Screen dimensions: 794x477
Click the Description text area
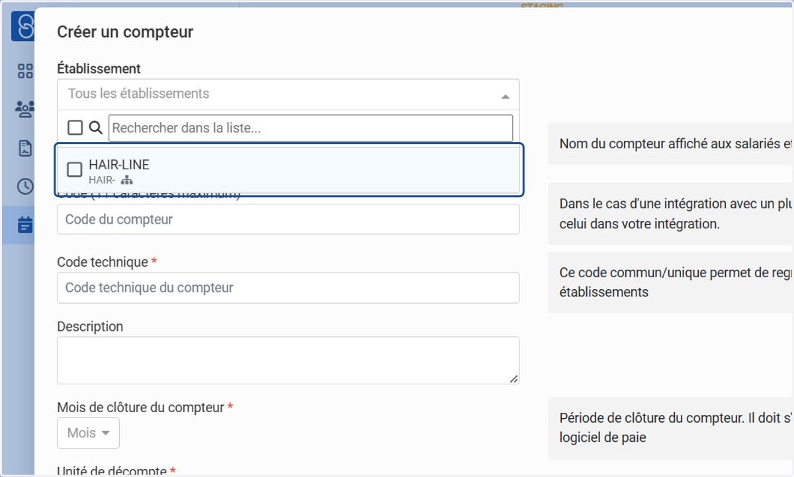click(x=288, y=361)
